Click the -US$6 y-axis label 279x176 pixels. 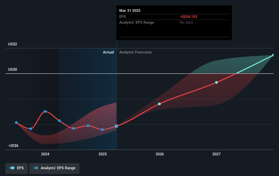click(13, 146)
